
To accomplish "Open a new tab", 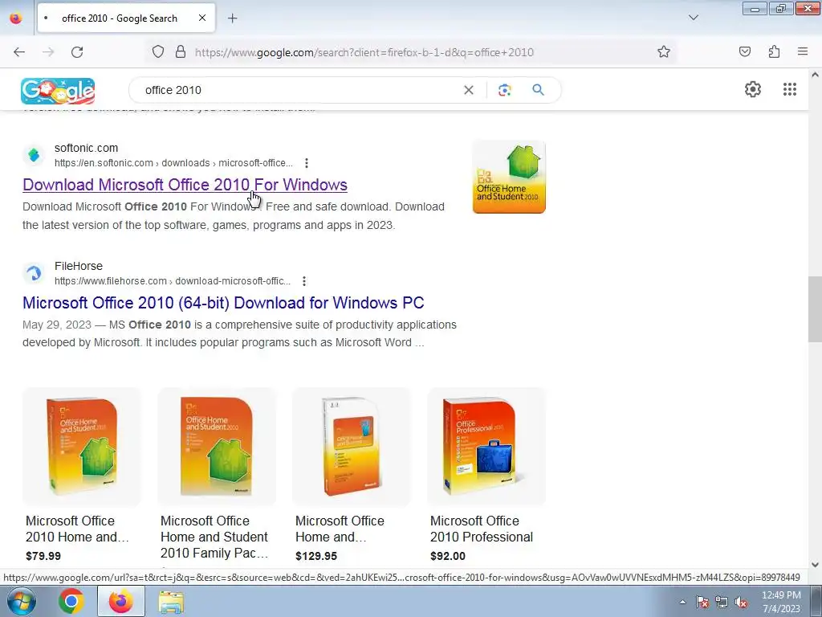I will click(x=232, y=18).
